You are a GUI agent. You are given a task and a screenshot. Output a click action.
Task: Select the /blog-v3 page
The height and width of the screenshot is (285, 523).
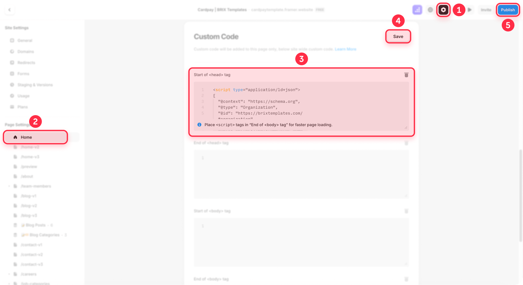[x=29, y=215]
